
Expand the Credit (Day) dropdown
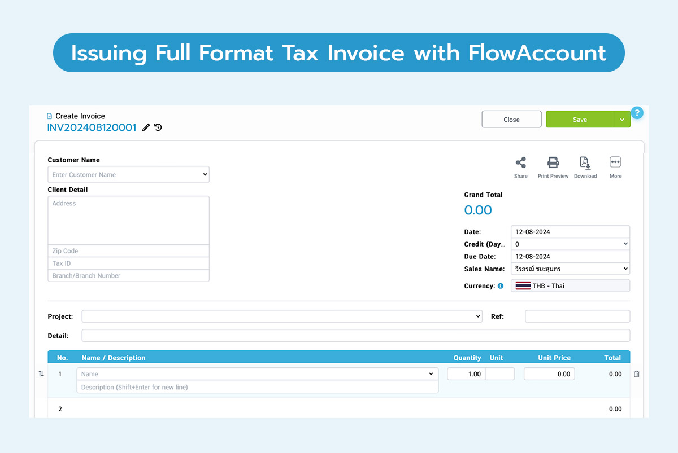tap(625, 243)
